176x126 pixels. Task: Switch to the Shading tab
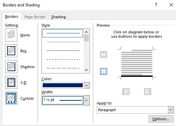click(58, 17)
